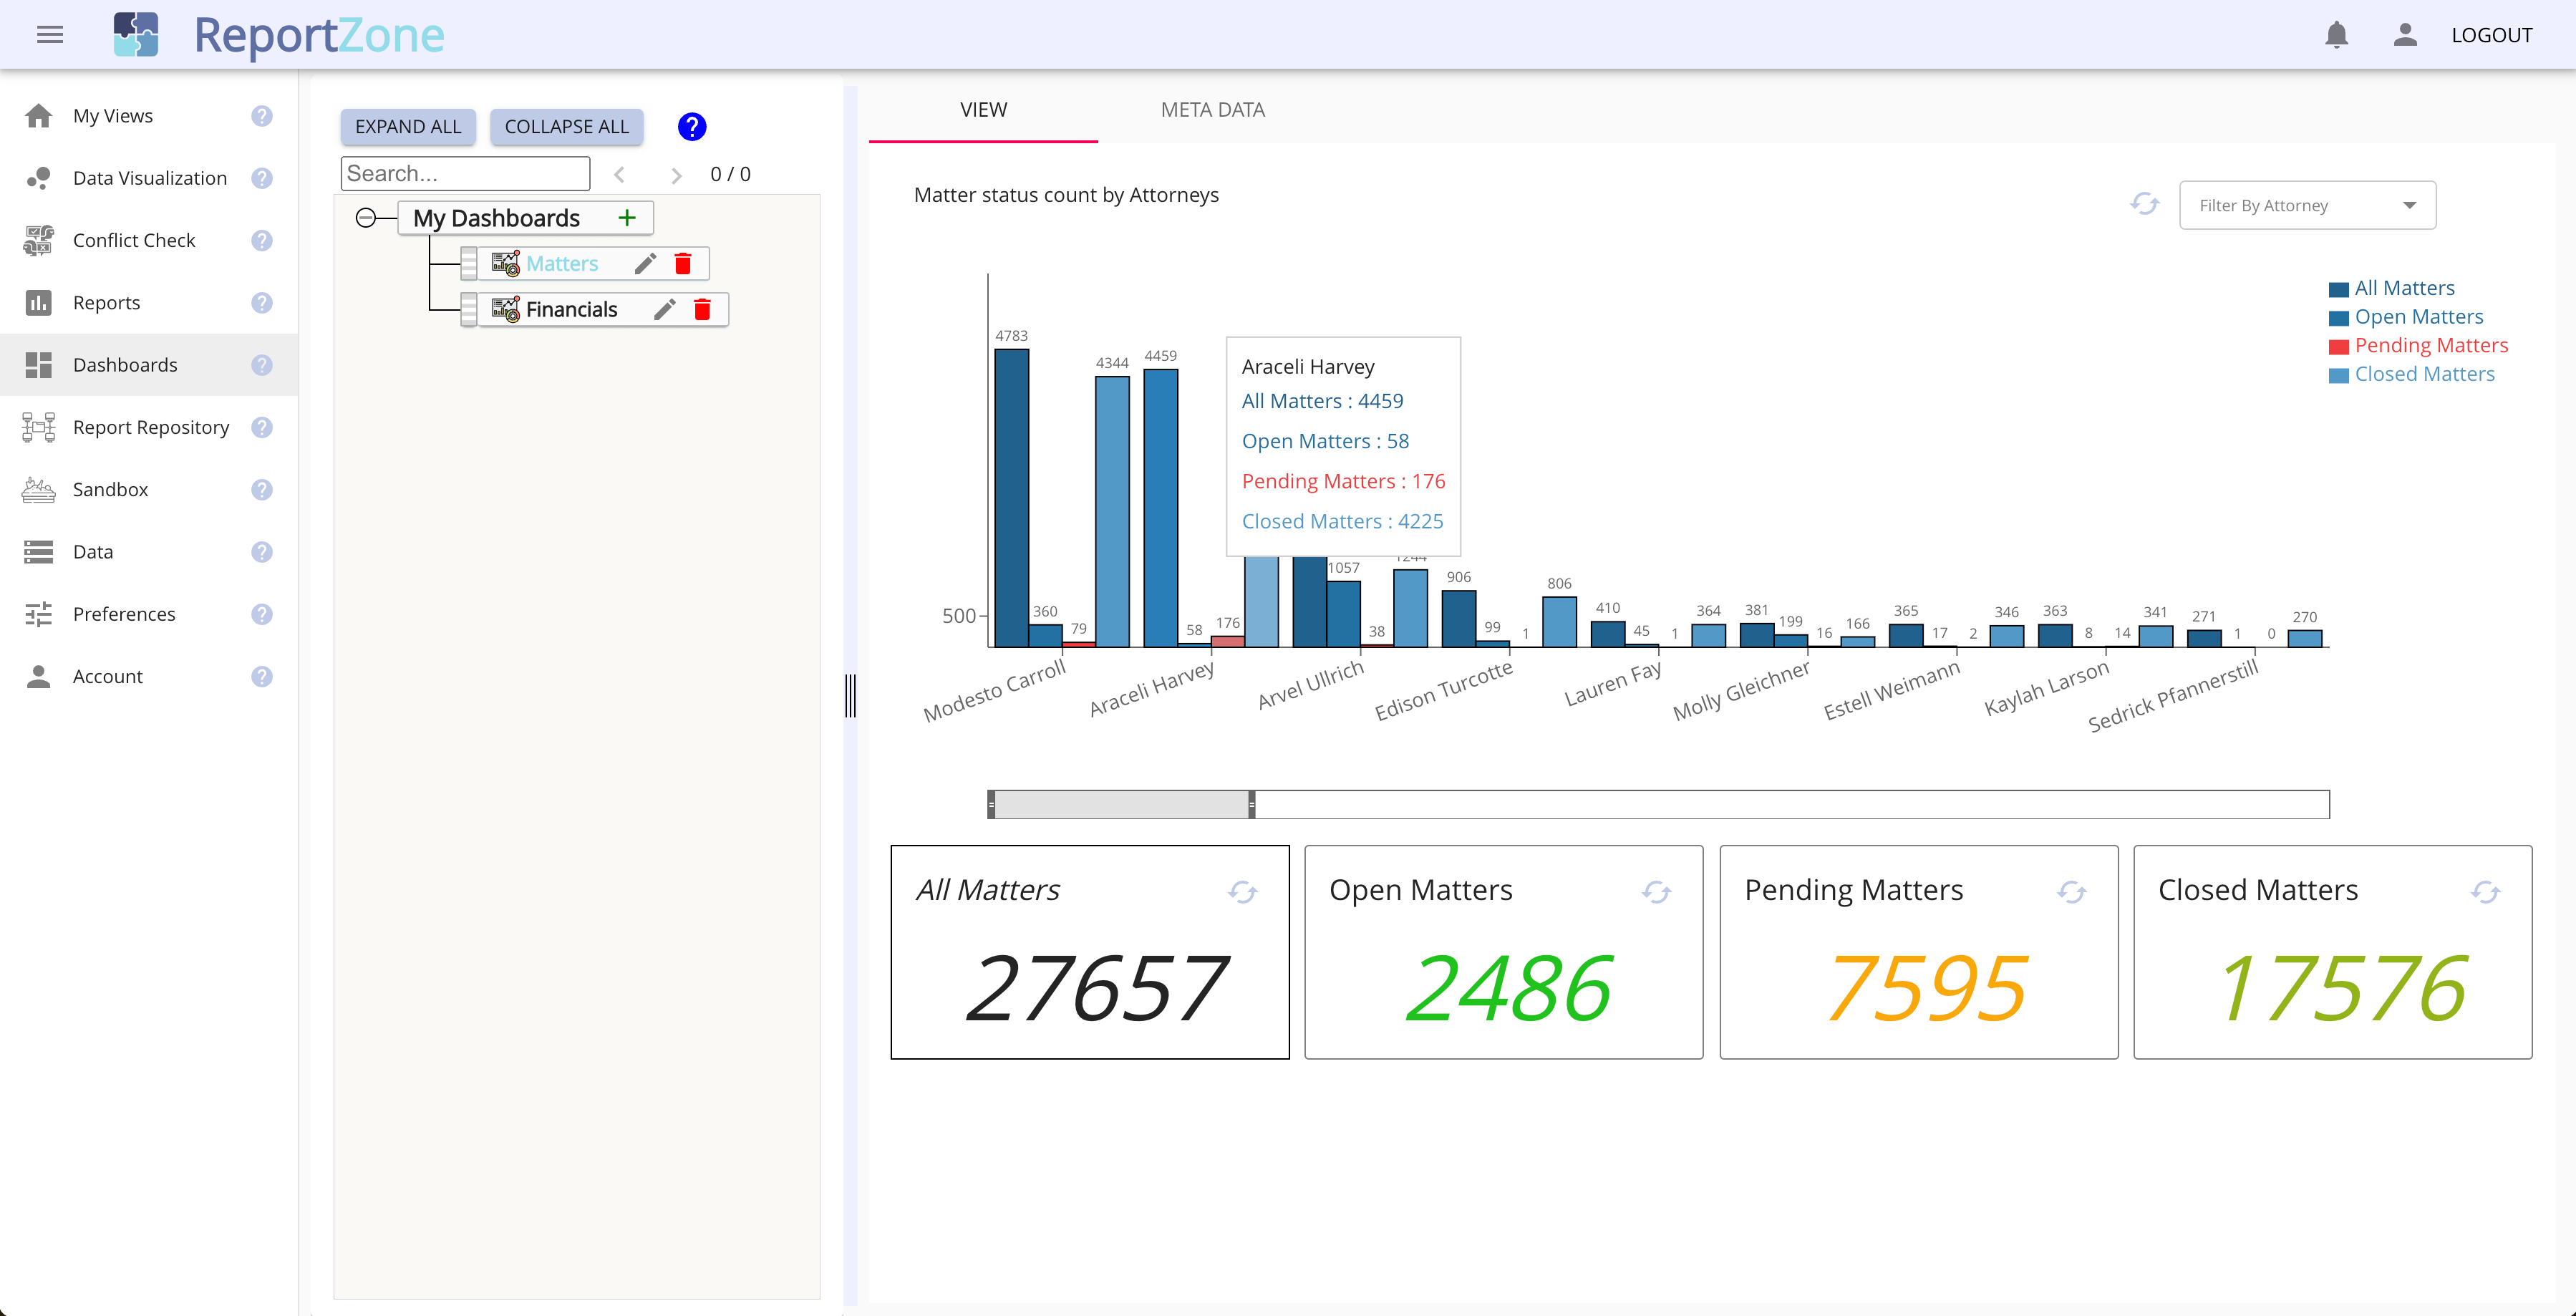Refresh the Matter status count chart
This screenshot has width=2576, height=1316.
click(x=2144, y=204)
